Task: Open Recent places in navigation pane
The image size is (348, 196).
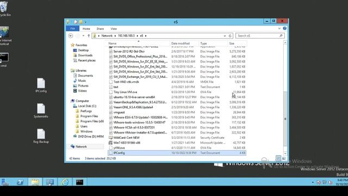Action: (86, 60)
